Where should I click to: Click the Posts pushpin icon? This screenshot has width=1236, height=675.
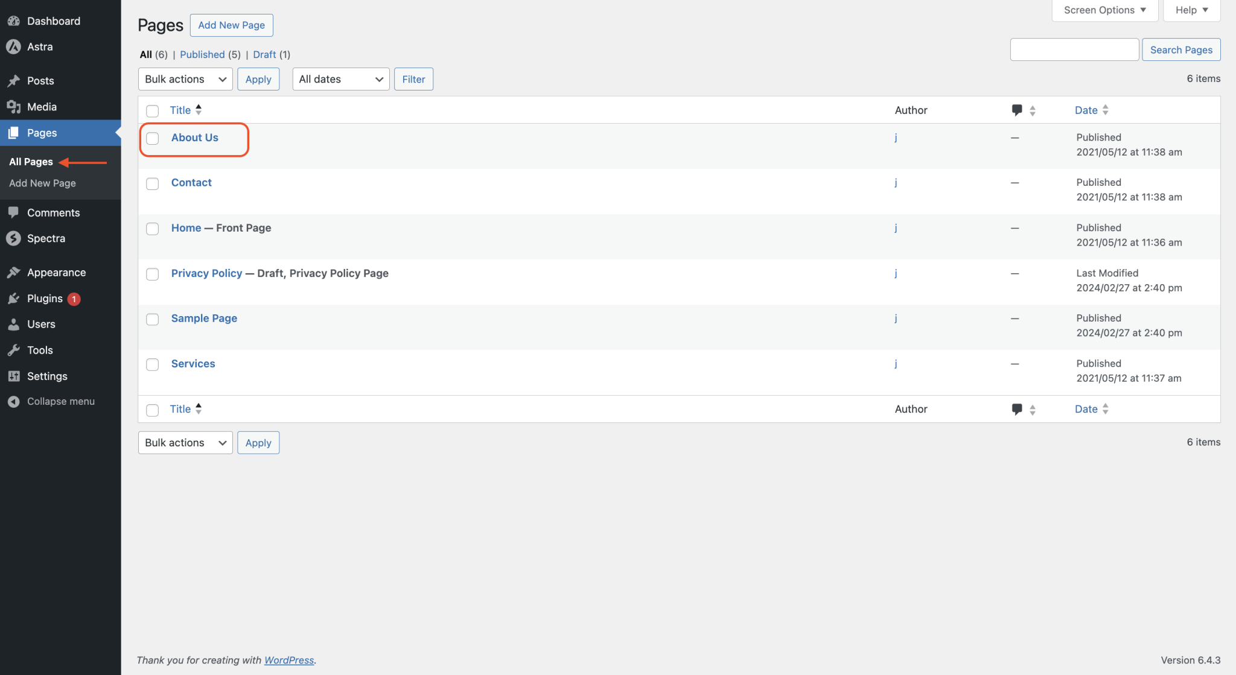[x=13, y=81]
